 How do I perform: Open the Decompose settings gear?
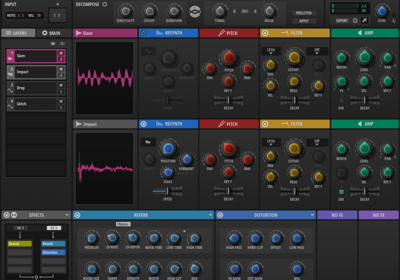(105, 4)
